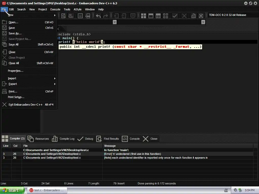This screenshot has width=259, height=194.
Task: Open the Help menu
Action: pos(101,9)
